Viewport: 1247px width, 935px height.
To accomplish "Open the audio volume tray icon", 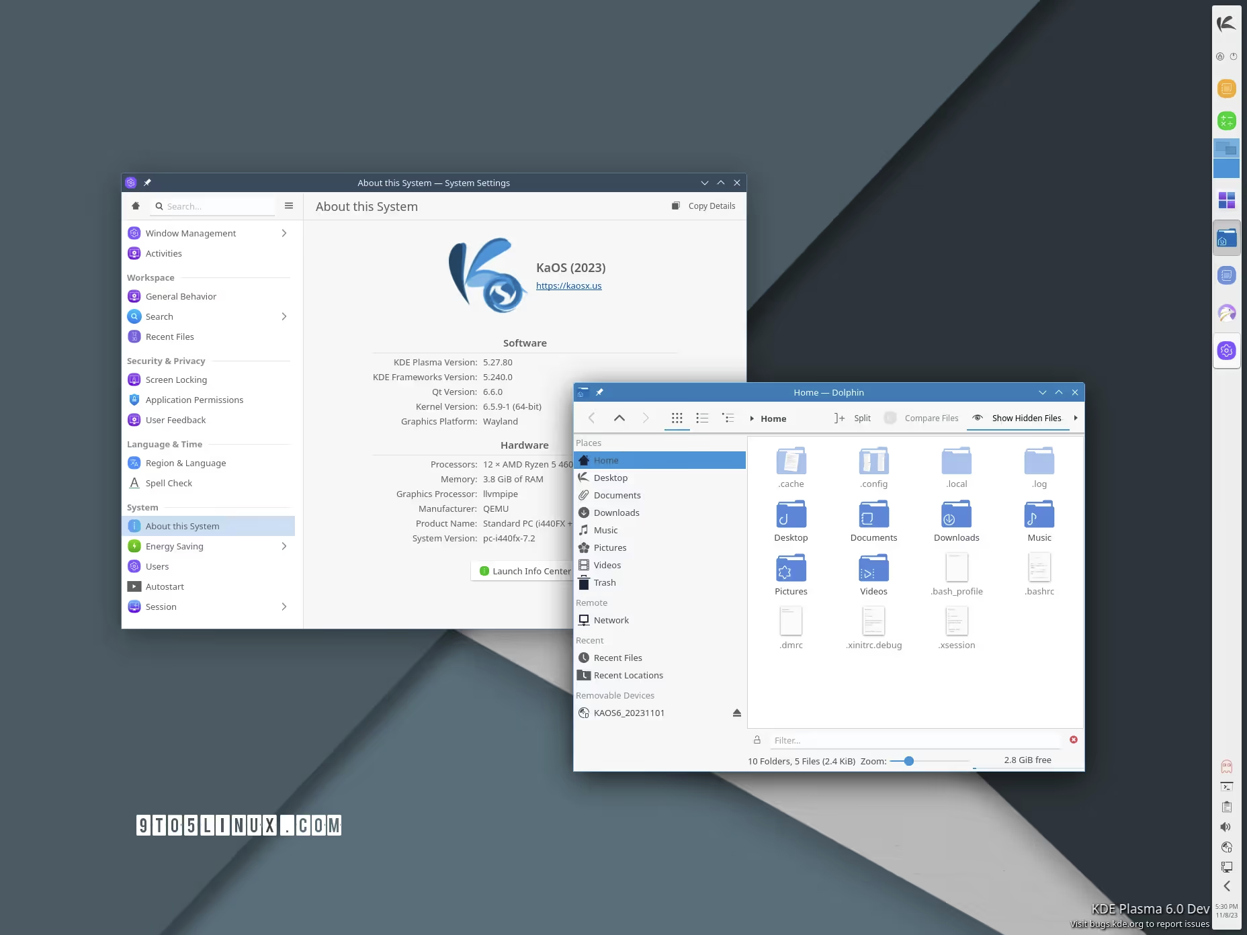I will pos(1226,827).
